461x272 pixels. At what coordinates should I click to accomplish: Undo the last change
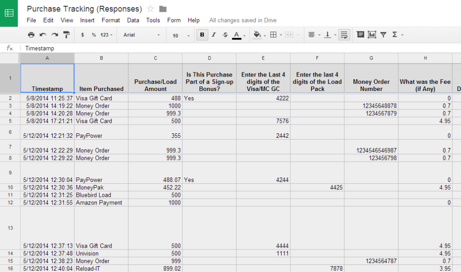pos(42,35)
